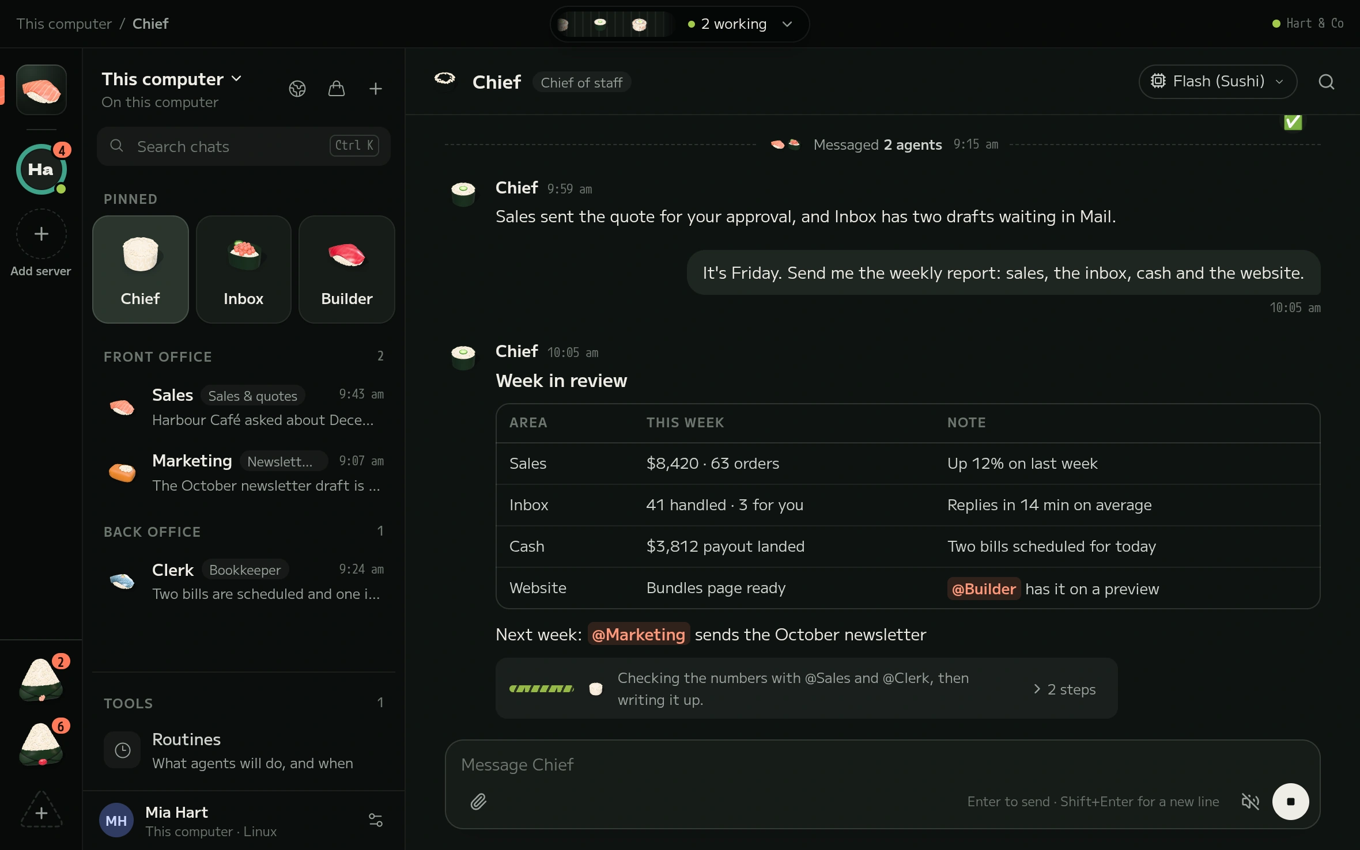Click the @Builder mention

click(984, 589)
